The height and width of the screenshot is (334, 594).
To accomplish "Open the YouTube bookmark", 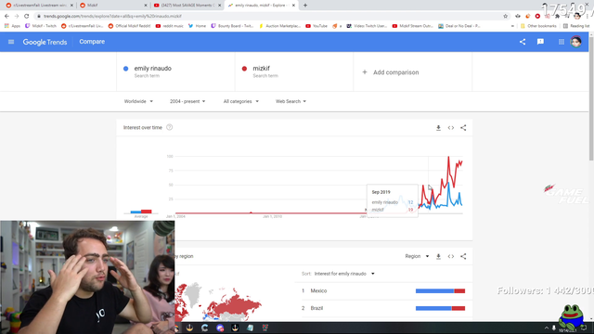I will click(316, 26).
